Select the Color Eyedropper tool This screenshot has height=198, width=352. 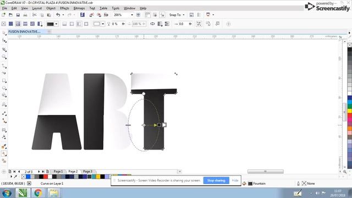(4, 146)
